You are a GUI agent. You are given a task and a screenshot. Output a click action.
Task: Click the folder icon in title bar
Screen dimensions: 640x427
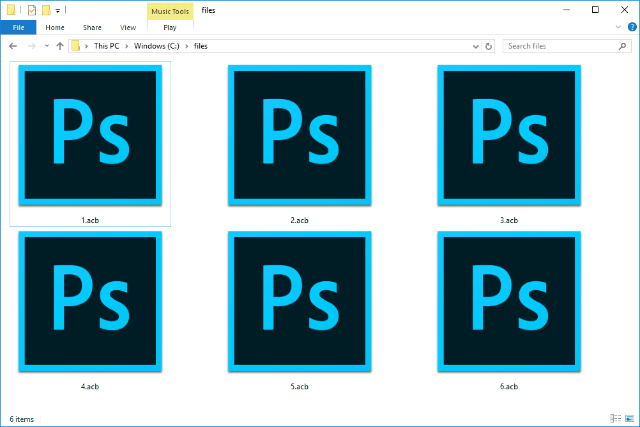tap(11, 10)
